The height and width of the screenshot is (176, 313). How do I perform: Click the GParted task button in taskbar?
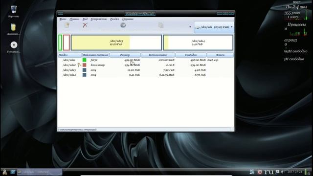40,172
